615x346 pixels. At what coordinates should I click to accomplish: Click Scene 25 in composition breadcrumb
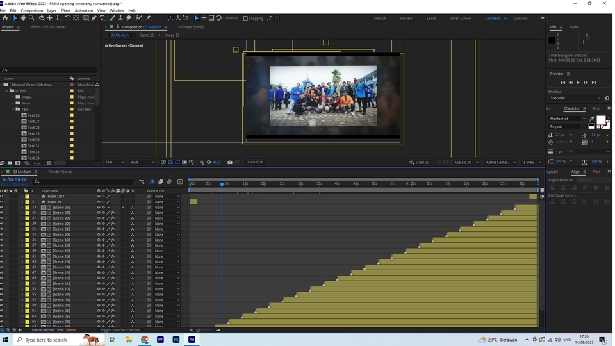coord(146,35)
